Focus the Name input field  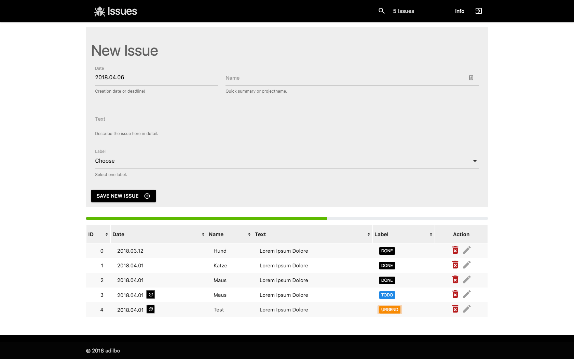point(352,78)
